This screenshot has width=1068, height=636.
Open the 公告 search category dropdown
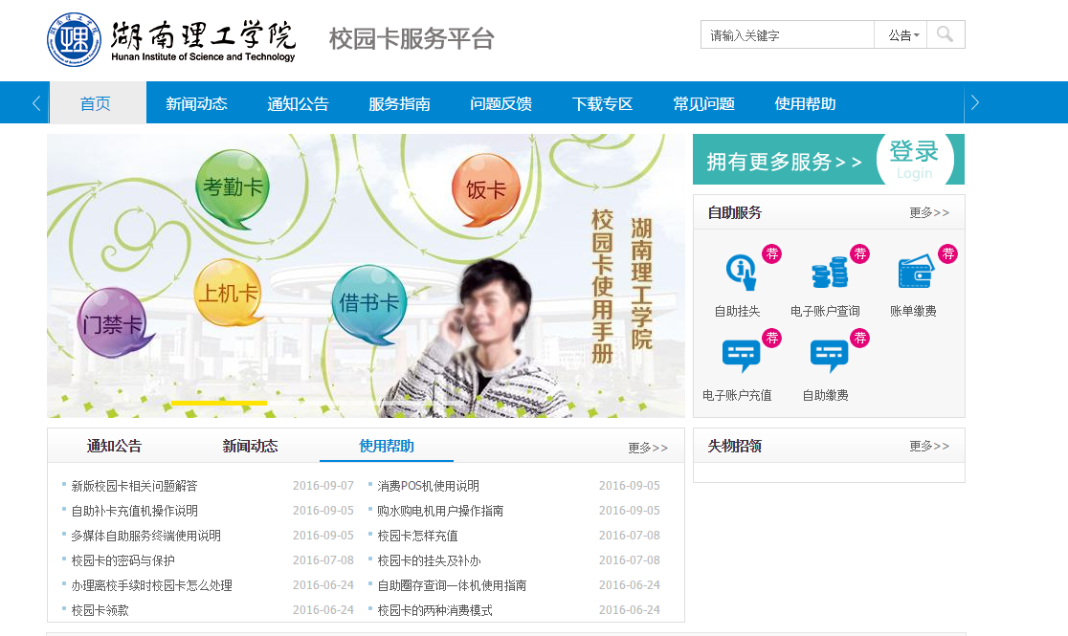(903, 35)
